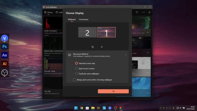Select display 1 in Choose Display
Image resolution: width=197 pixels, height=111 pixels.
(107, 32)
